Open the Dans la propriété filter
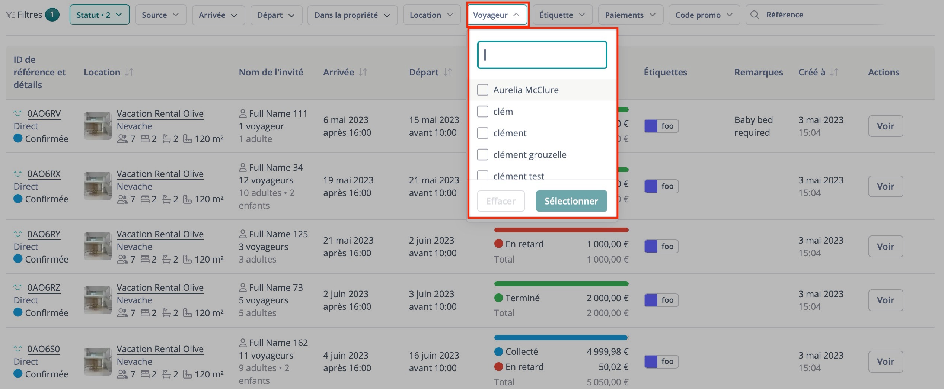Viewport: 944px width, 389px height. coord(352,15)
